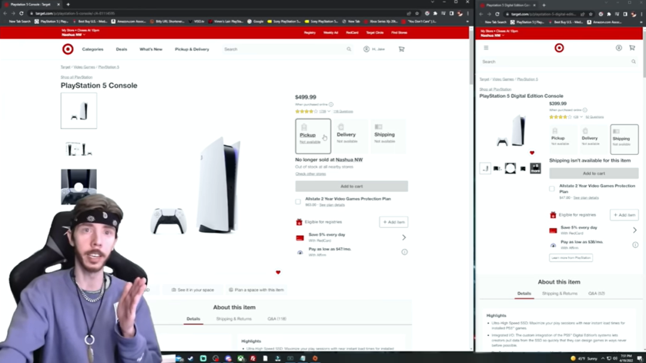Select the Shipping option in right window
646x363 pixels.
(624, 139)
